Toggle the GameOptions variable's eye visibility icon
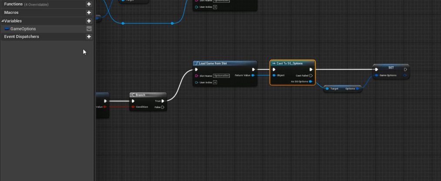The width and height of the screenshot is (441, 181). click(x=89, y=29)
